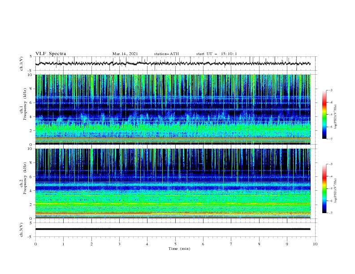Click the '-3' tick on ch.1 colorbar
The height and width of the screenshot is (274, 355).
330,90
